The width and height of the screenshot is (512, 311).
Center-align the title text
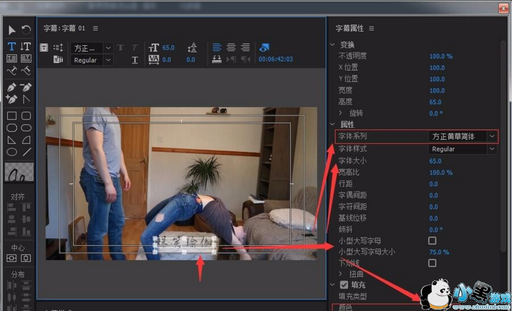pyautogui.click(x=231, y=48)
